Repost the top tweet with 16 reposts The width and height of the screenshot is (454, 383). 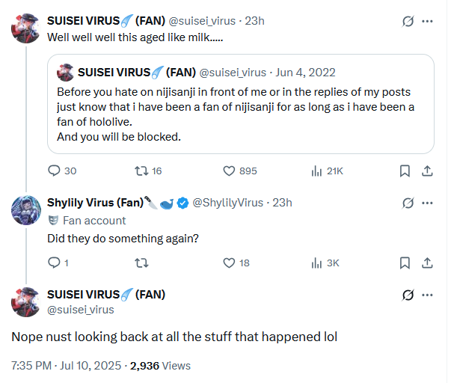tap(139, 171)
